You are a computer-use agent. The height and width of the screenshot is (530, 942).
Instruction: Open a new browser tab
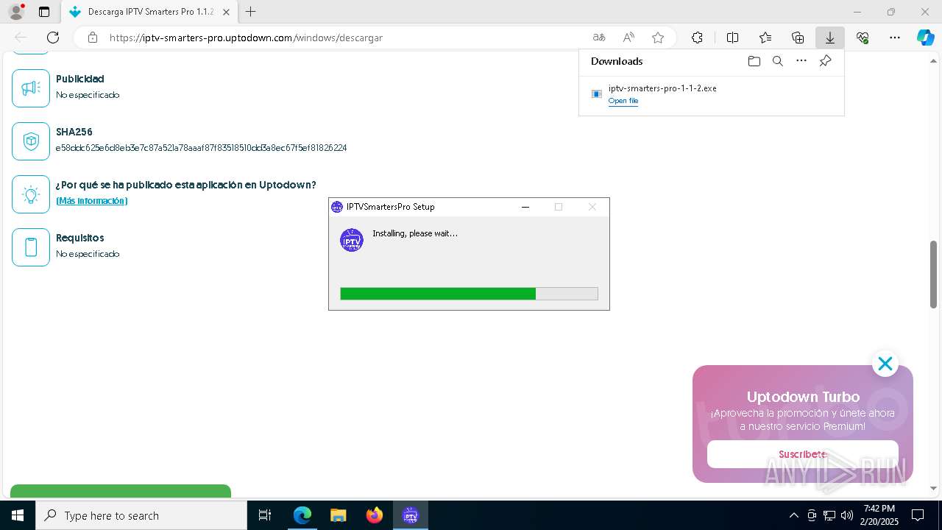[251, 12]
